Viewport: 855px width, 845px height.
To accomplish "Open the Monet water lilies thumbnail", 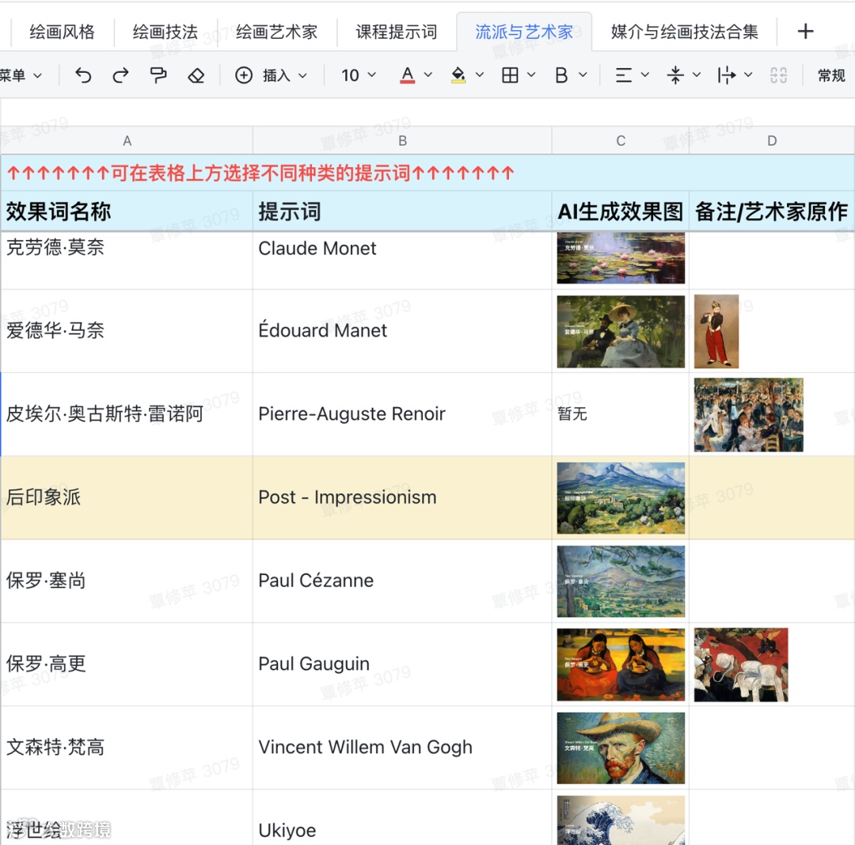I will [x=621, y=258].
